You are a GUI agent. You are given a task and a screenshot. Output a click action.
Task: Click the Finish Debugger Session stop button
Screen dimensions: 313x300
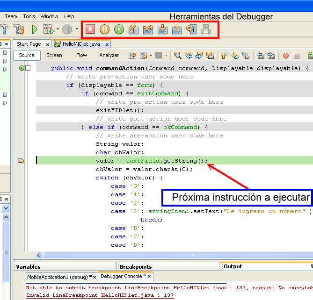pyautogui.click(x=90, y=29)
